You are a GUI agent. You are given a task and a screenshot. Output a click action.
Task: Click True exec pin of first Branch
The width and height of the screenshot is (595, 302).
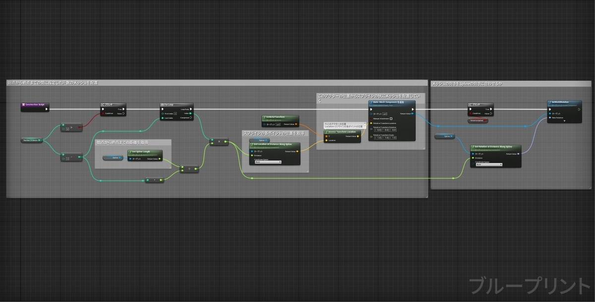[x=123, y=109]
